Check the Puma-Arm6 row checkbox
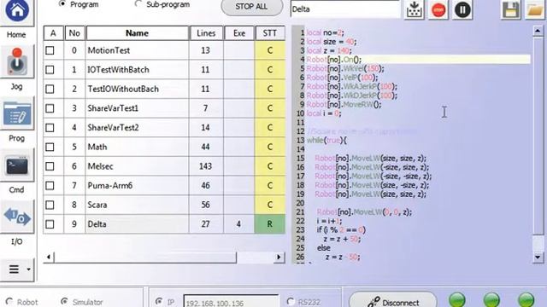 pyautogui.click(x=50, y=186)
